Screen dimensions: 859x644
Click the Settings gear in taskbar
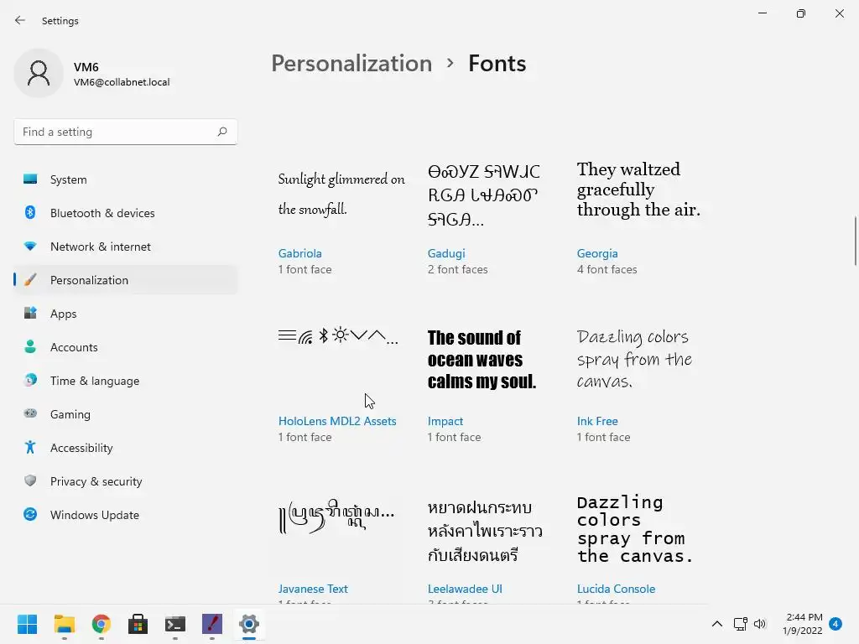point(248,624)
